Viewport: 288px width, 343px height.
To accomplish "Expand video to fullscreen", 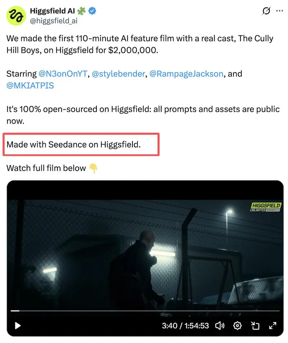I will pyautogui.click(x=273, y=325).
